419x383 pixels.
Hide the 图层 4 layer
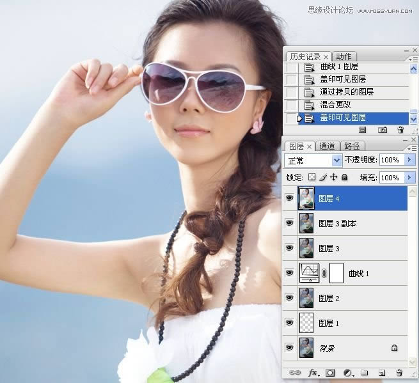(289, 199)
